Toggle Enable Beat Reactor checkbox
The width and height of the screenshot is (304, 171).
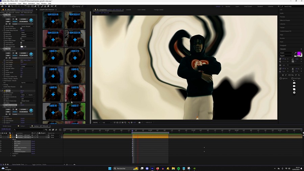point(21,87)
